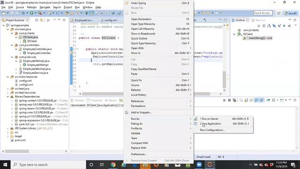
Task: Select spring-core-5.0.5.RELEASE.jar entry
Action: tap(36, 113)
